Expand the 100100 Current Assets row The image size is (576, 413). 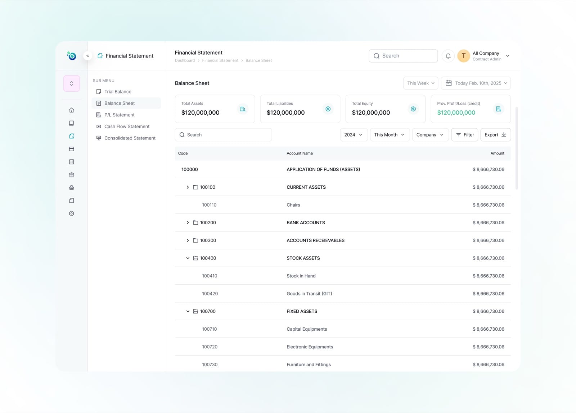tap(188, 187)
